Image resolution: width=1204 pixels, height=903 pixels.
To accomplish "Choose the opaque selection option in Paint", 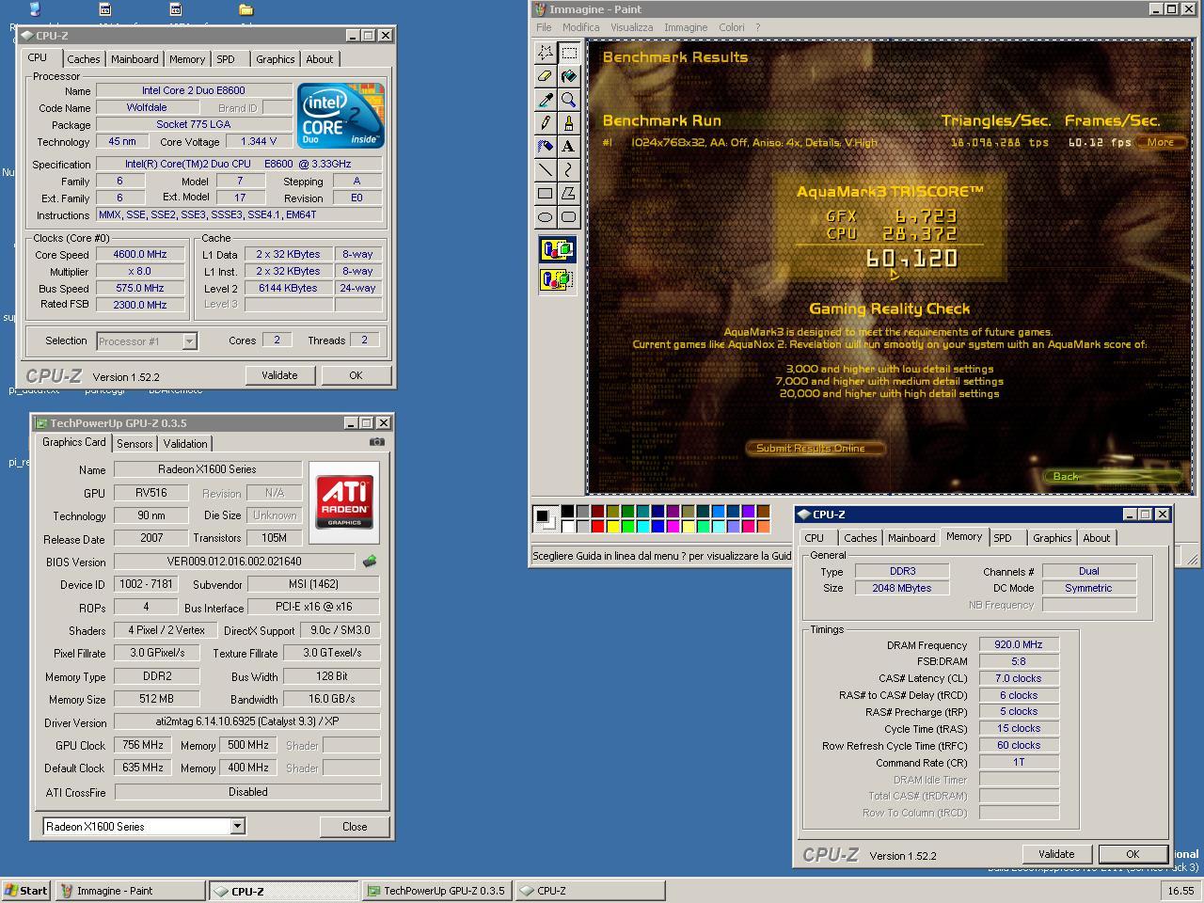I will point(557,249).
